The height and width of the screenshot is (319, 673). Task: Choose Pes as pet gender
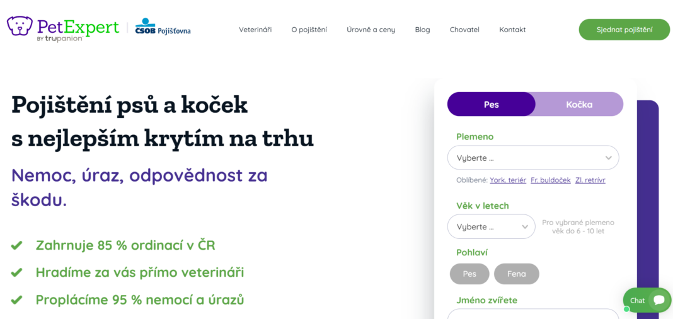coord(469,274)
